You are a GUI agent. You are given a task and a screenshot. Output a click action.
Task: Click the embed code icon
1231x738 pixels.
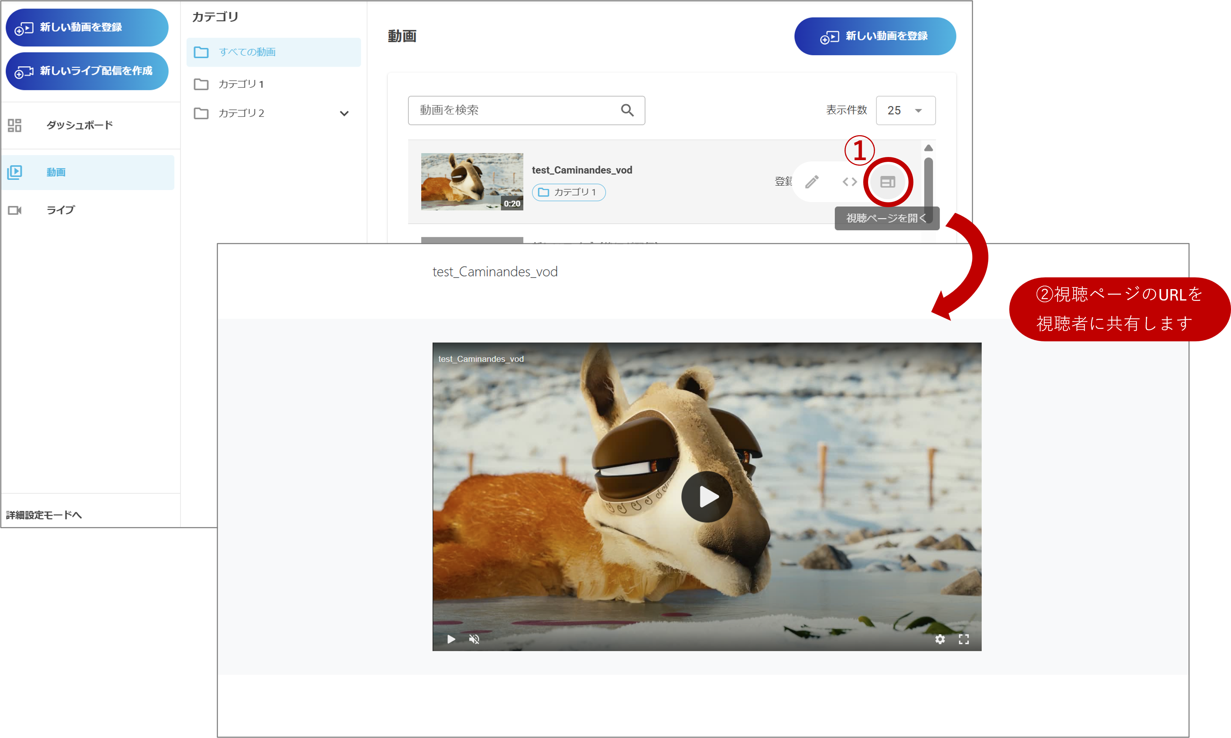[849, 182]
